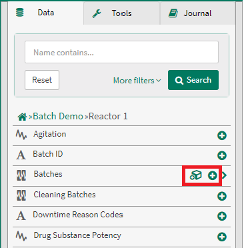
Task: Open the Journal tab
Action: coord(197,13)
